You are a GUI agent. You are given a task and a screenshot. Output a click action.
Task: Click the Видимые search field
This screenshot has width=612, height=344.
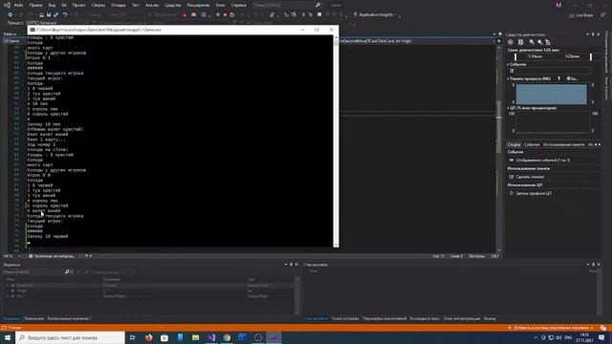34,271
